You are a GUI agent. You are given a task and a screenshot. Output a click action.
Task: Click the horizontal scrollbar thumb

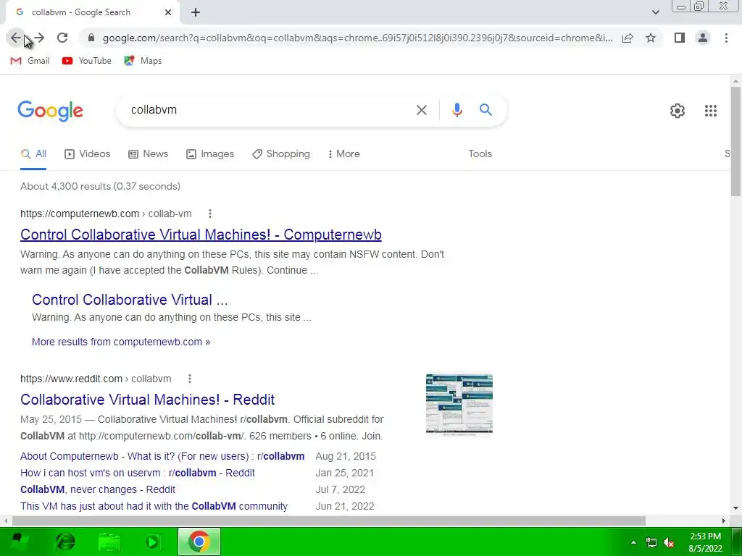[329, 521]
